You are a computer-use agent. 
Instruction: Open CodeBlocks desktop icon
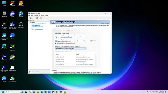[13, 3]
